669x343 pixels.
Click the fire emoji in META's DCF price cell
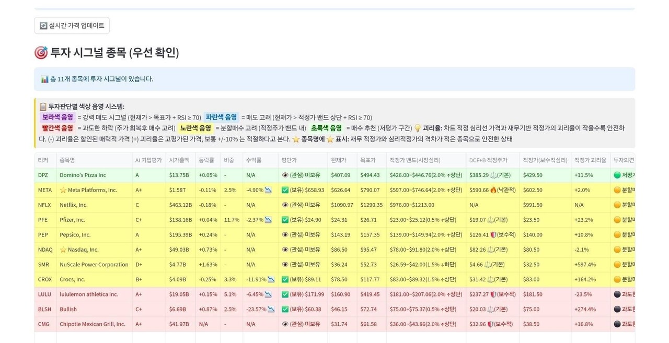(493, 191)
